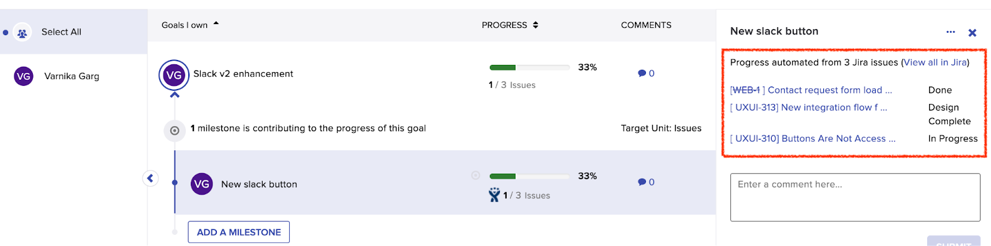This screenshot has width=991, height=246.
Task: Sort goals using the Goals I own arrow
Action: coord(216,23)
